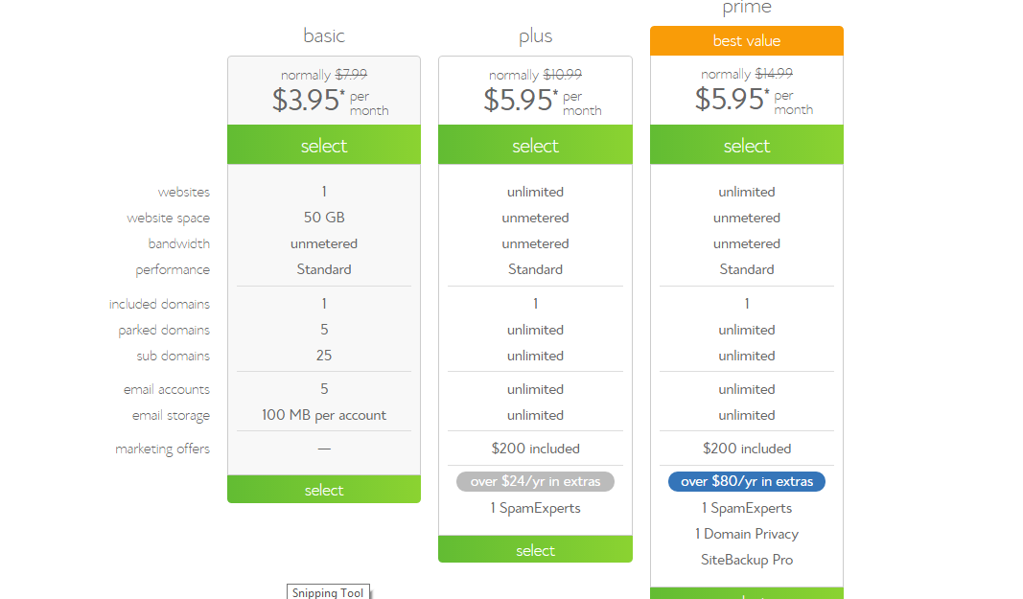
Task: Click the orange best value banner
Action: (x=746, y=40)
